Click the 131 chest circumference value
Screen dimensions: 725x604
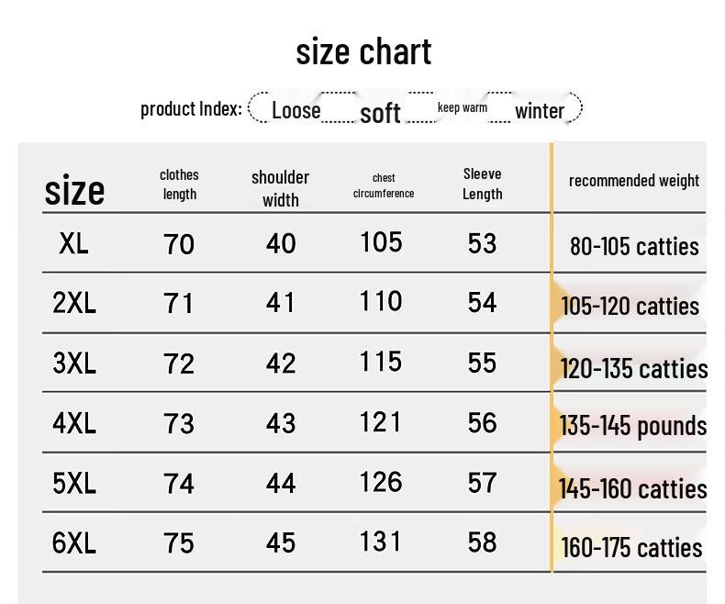click(x=381, y=542)
